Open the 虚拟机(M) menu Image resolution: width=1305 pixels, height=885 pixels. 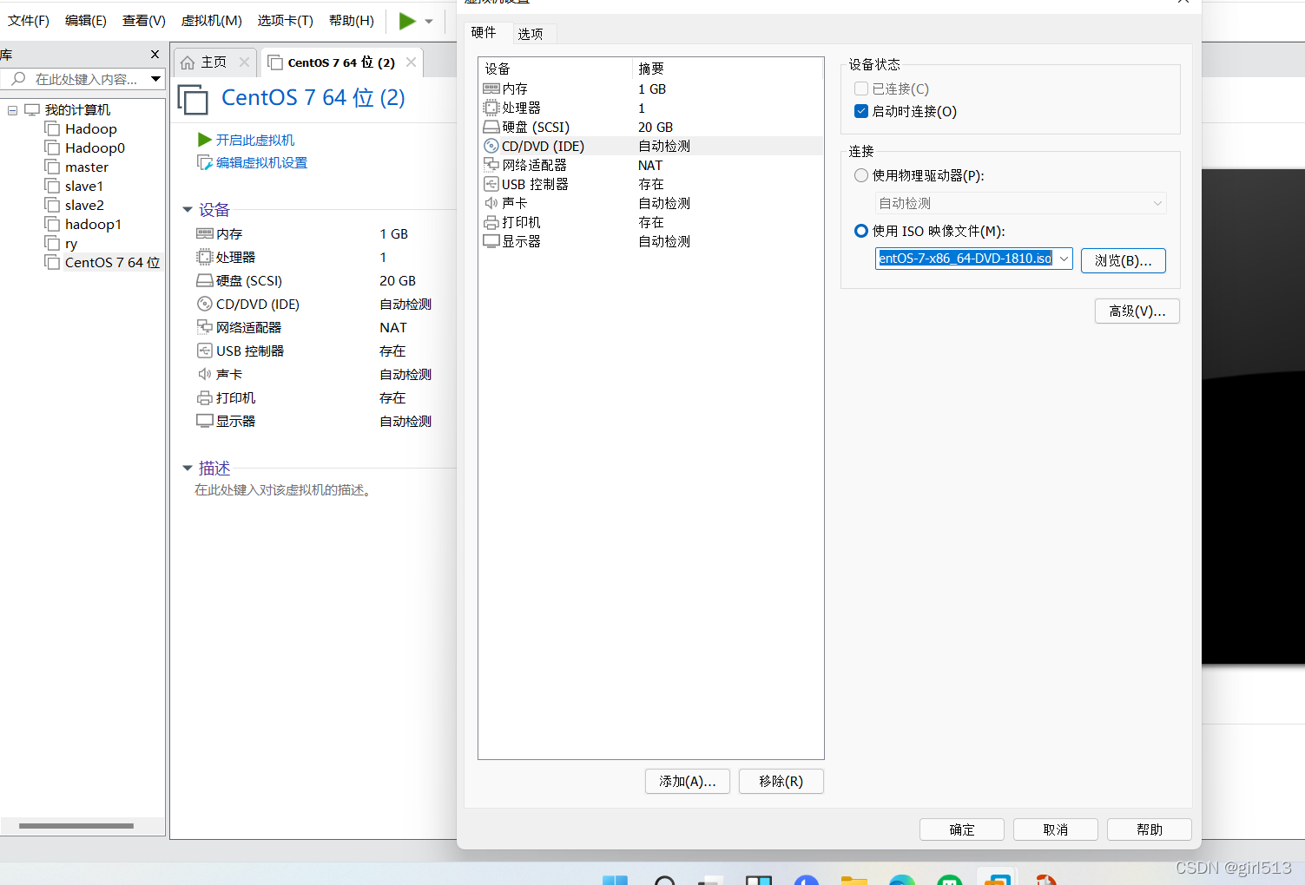(211, 21)
